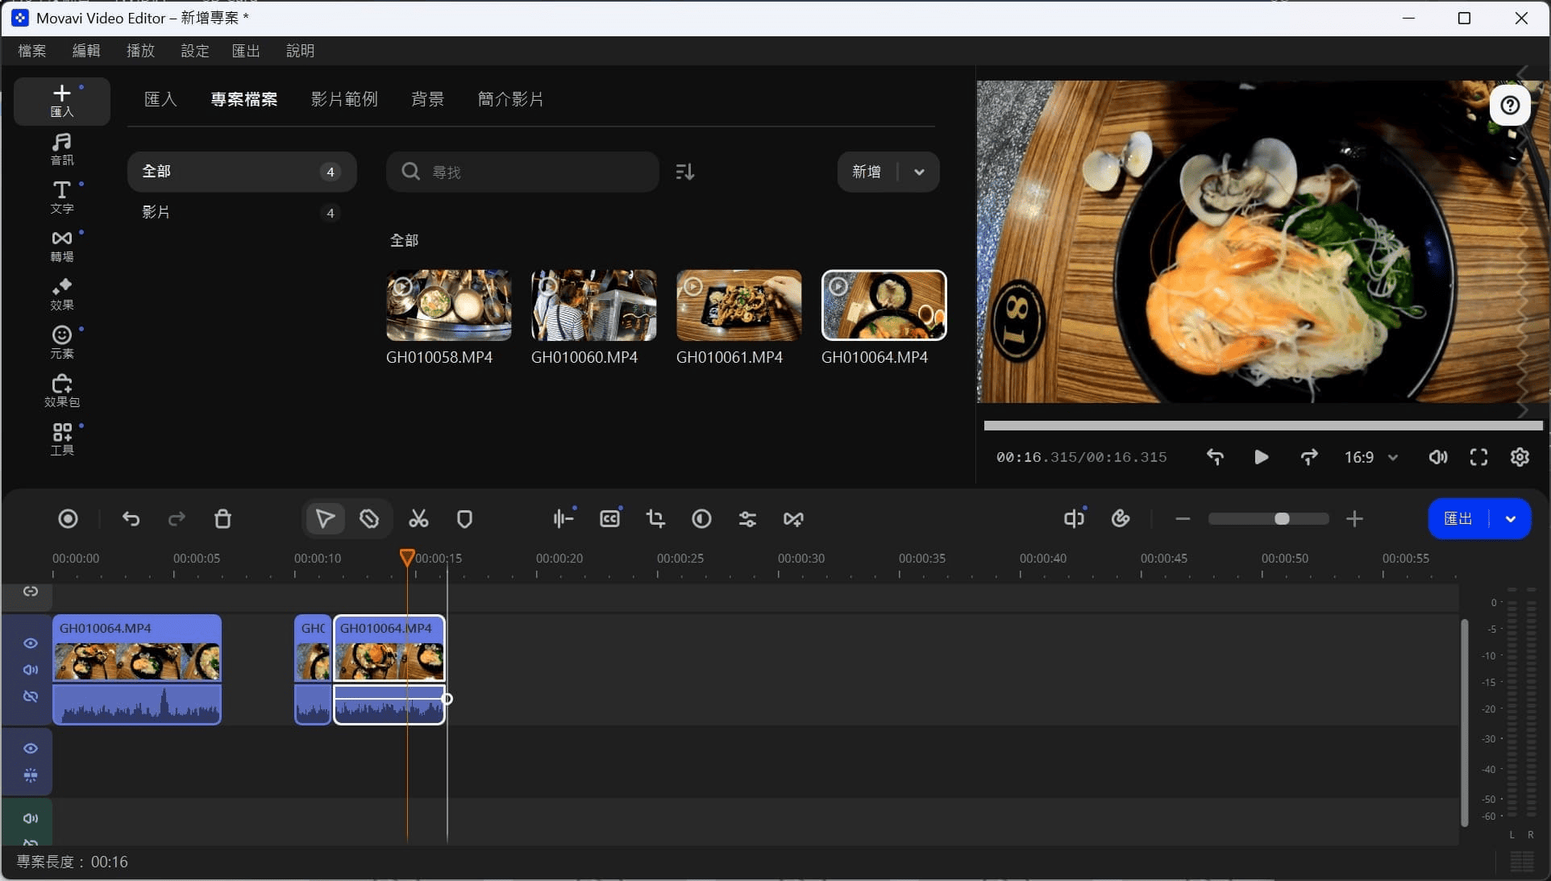Switch to the 影片範例 tab
Image resolution: width=1551 pixels, height=881 pixels.
click(x=344, y=99)
